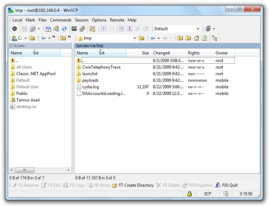Image resolution: width=269 pixels, height=206 pixels.
Task: Open local back-history dropdown arrow
Action: click(49, 38)
